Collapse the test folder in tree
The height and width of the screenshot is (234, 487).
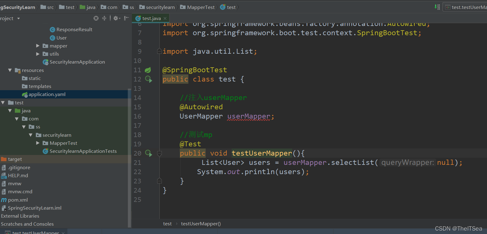point(3,102)
